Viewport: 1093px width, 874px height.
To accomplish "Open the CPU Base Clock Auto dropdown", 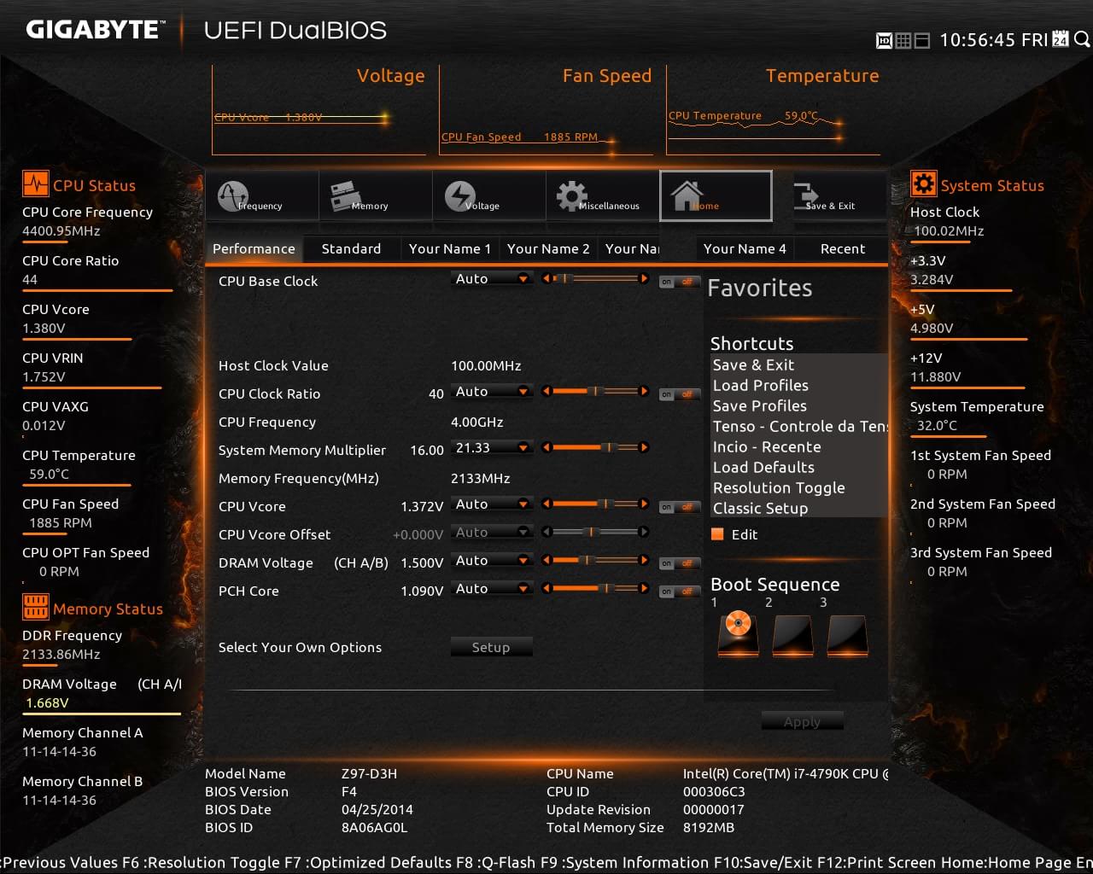I will coord(492,279).
